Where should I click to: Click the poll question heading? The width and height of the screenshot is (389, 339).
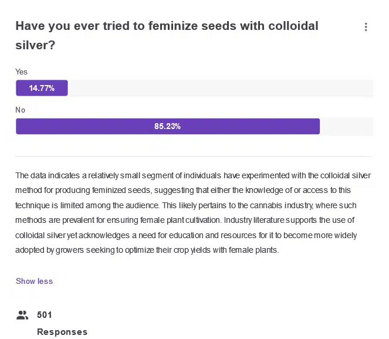pyautogui.click(x=167, y=26)
